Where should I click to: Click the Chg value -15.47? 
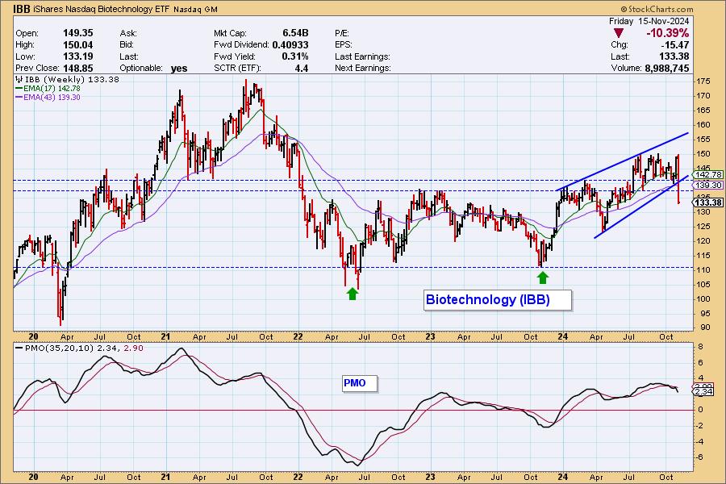tap(674, 45)
